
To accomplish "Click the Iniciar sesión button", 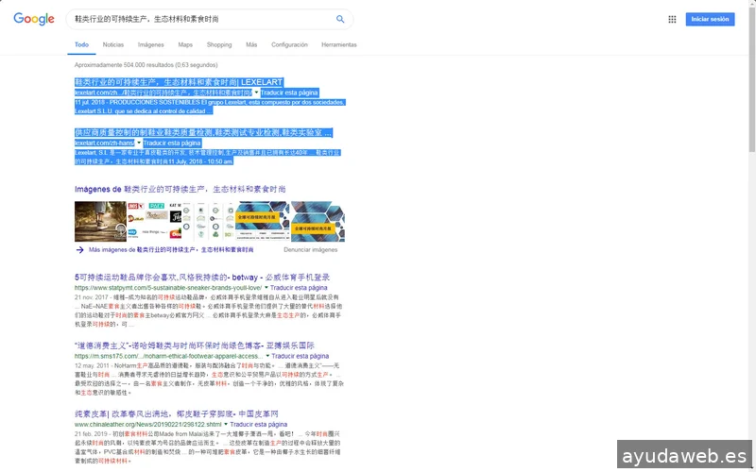I will coord(710,19).
